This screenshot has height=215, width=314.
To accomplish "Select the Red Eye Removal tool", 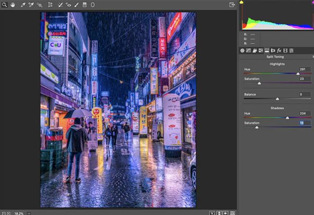I will 68,5.
